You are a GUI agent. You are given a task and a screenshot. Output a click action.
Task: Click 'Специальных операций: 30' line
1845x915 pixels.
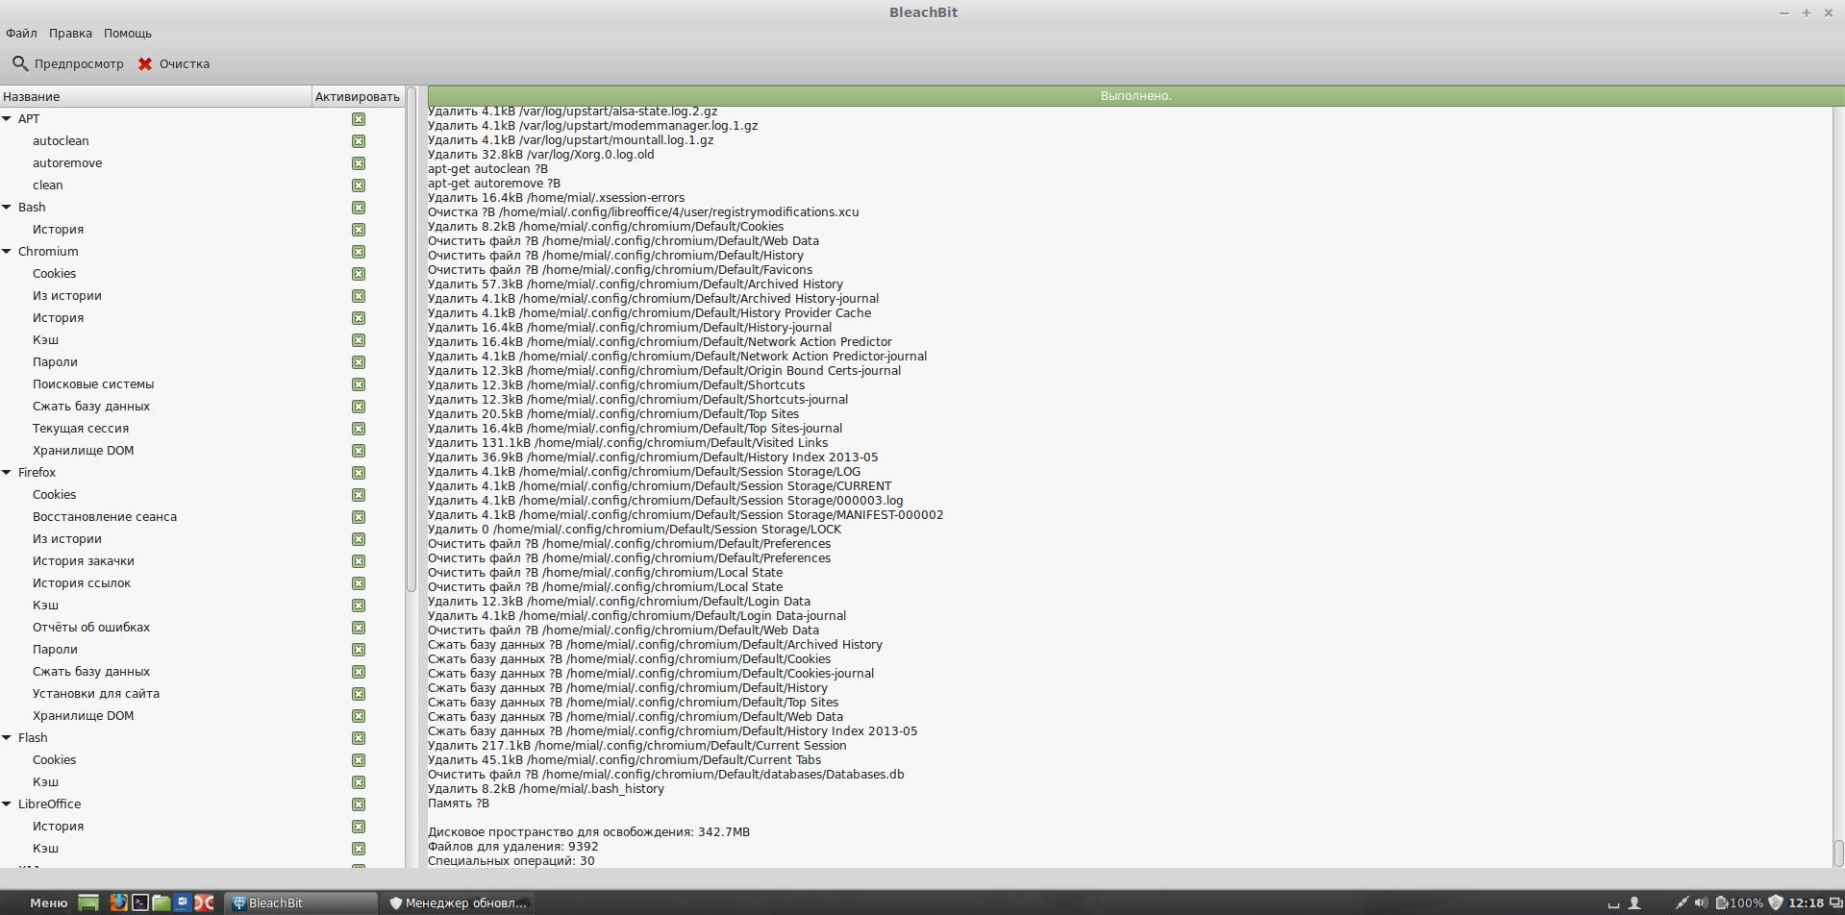click(511, 861)
